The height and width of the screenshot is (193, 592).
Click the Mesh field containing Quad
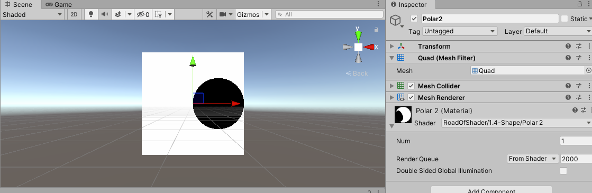tap(527, 70)
